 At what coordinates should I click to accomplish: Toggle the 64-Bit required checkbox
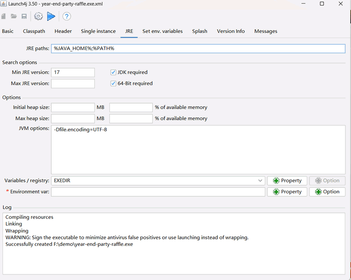(x=113, y=83)
